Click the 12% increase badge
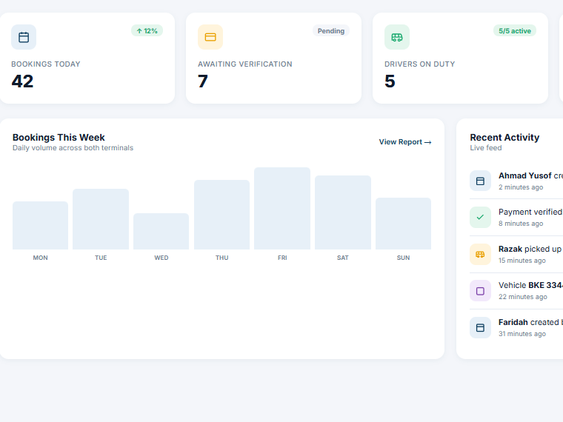Viewport: 563px width, 422px height. tap(147, 31)
